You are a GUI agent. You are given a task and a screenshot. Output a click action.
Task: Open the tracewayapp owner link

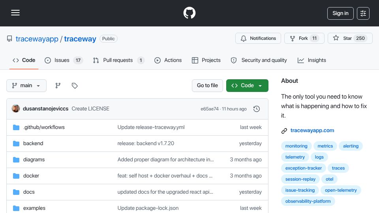tap(37, 39)
